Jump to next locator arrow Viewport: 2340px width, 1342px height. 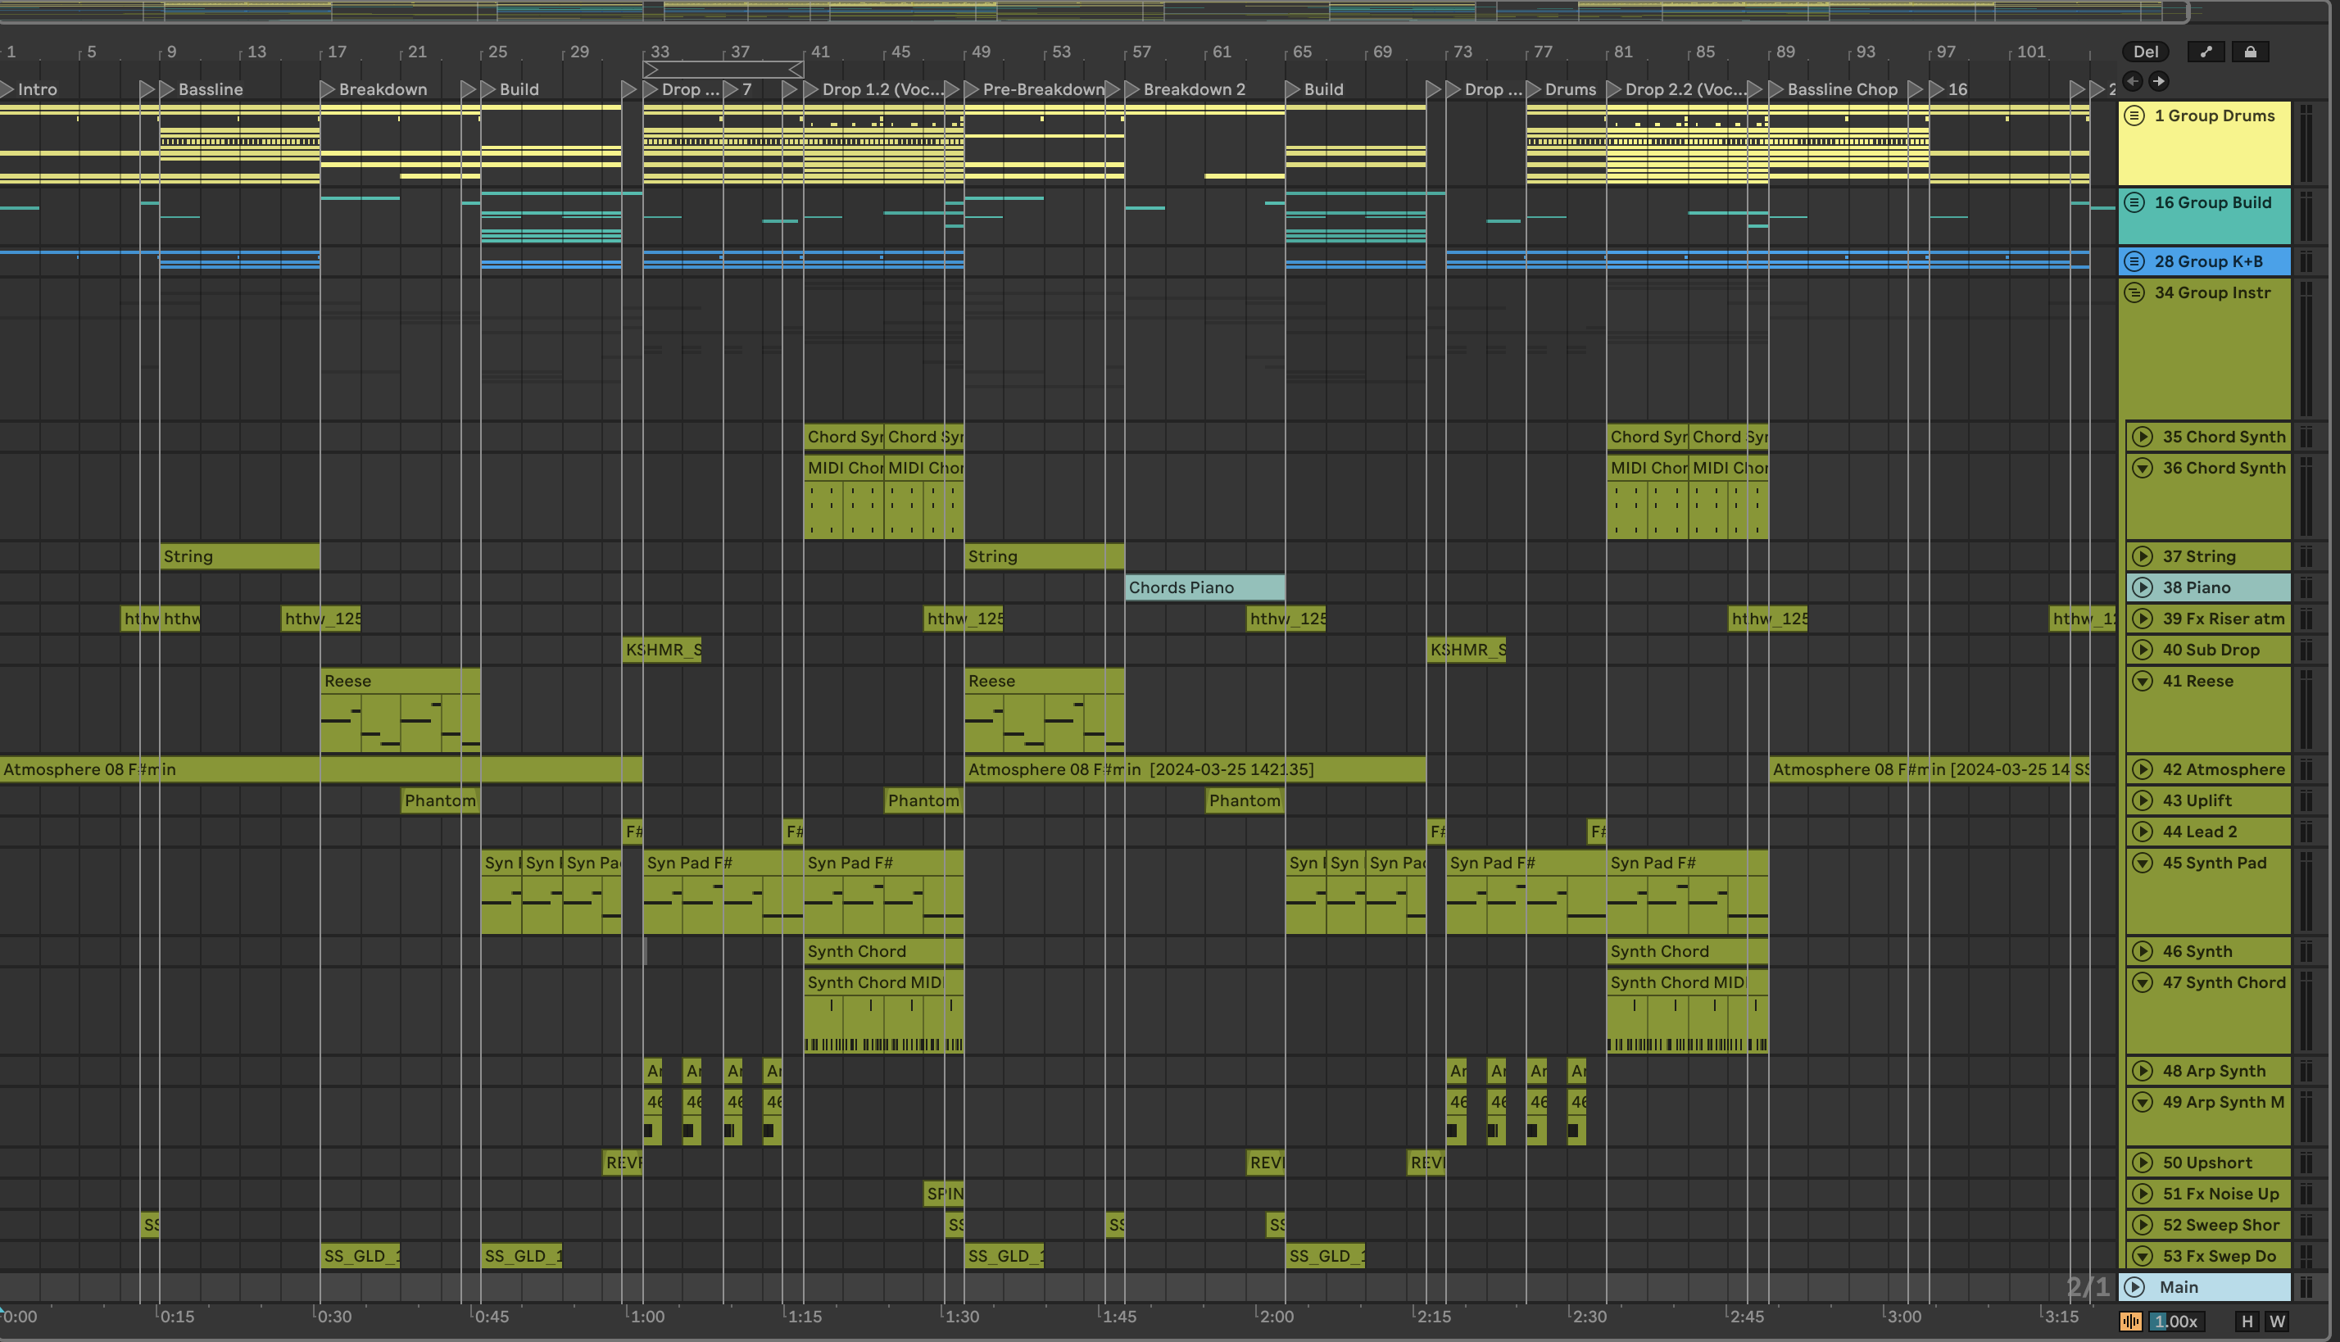(x=2158, y=81)
